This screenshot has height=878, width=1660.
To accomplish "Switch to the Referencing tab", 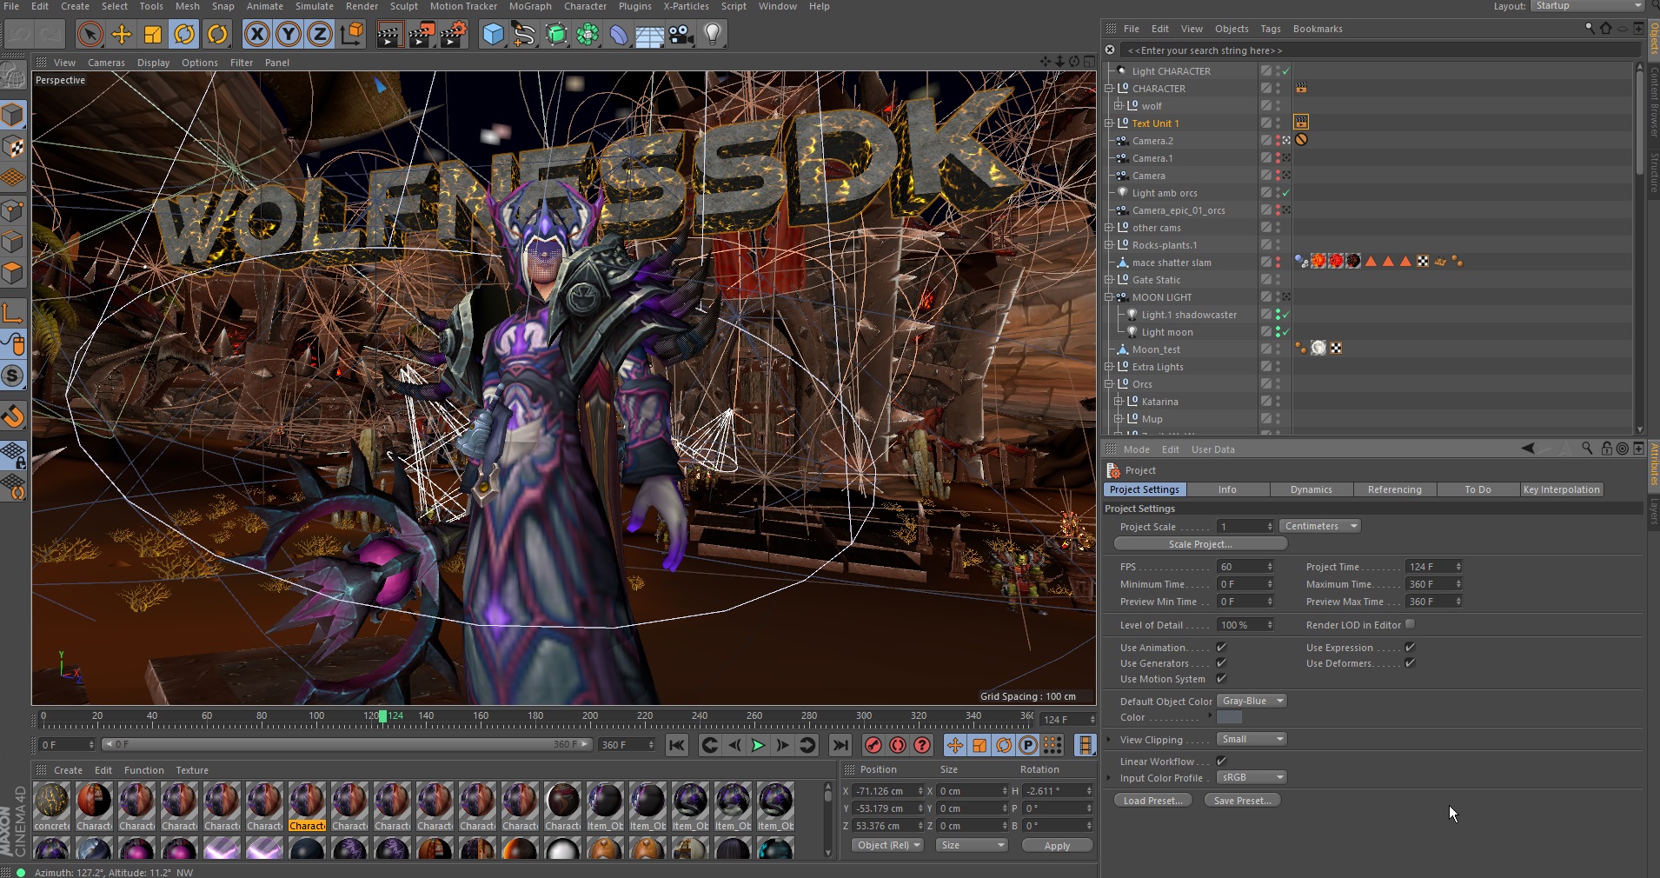I will [x=1394, y=489].
